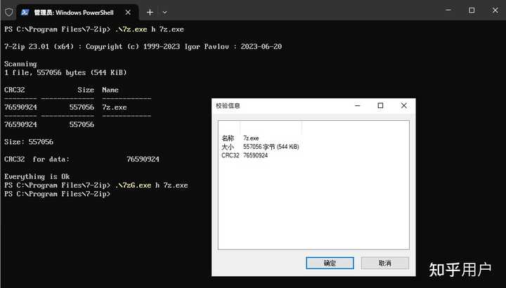Open the terminal profile dropdown arrow
Viewport: 506px width, 288px height.
tap(164, 12)
